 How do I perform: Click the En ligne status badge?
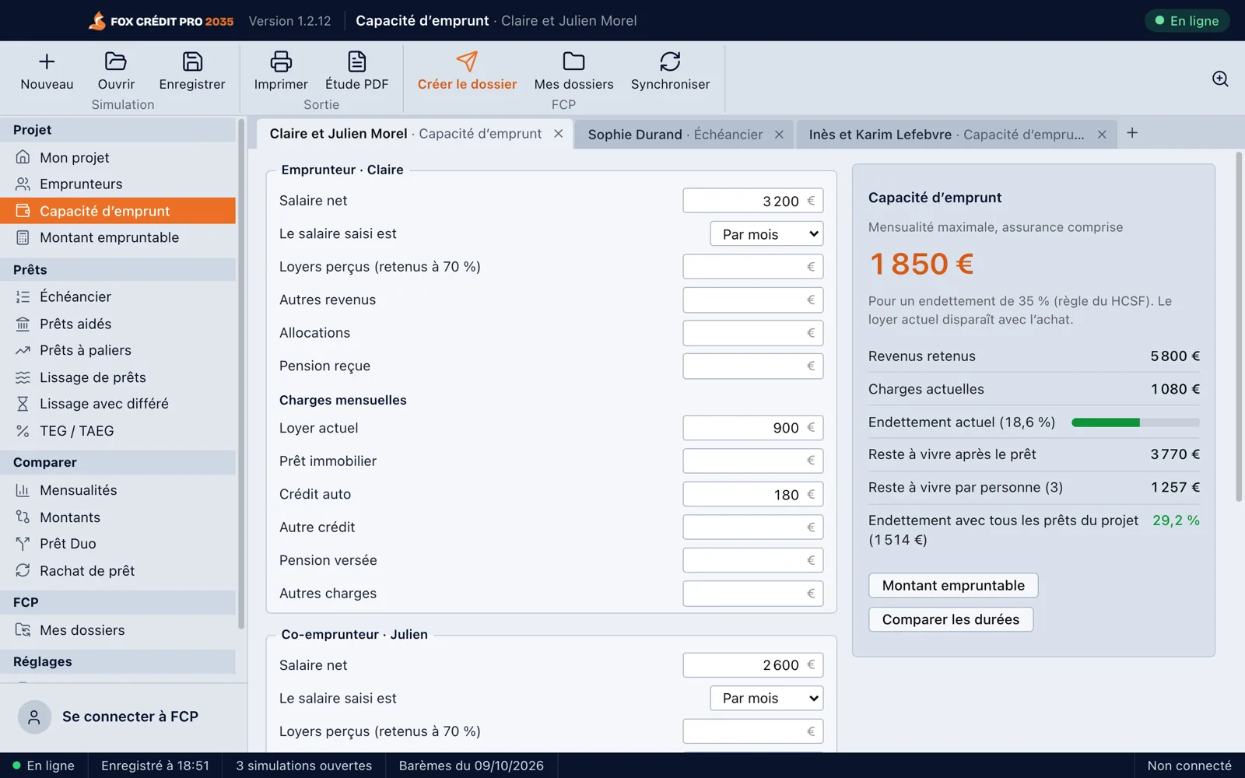(x=1187, y=21)
